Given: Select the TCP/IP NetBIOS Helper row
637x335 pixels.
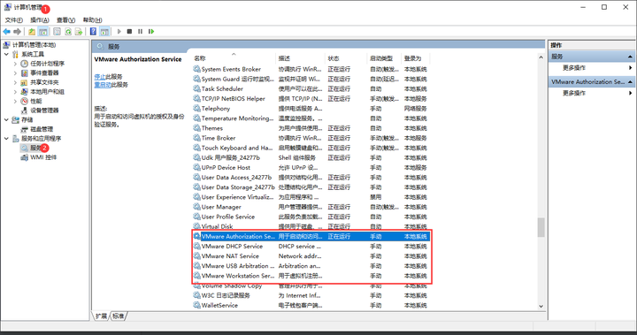Looking at the screenshot, I should point(311,99).
